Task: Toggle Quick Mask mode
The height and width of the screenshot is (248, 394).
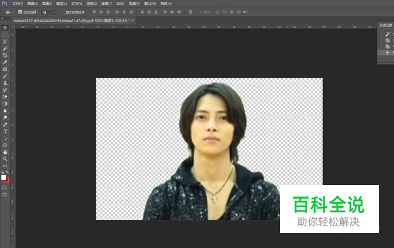Action: tap(5, 187)
